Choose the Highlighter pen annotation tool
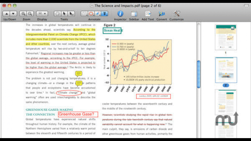Screen dimensions: 251x141 click(98, 14)
